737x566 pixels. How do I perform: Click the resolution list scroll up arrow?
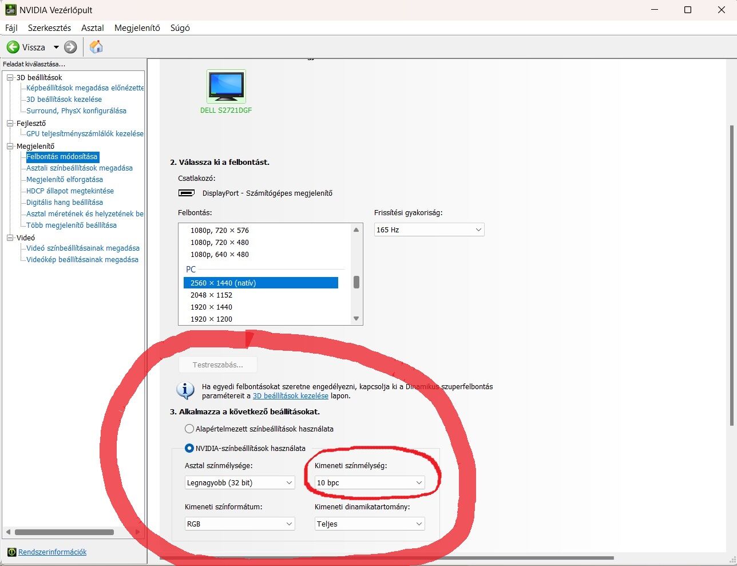point(356,230)
